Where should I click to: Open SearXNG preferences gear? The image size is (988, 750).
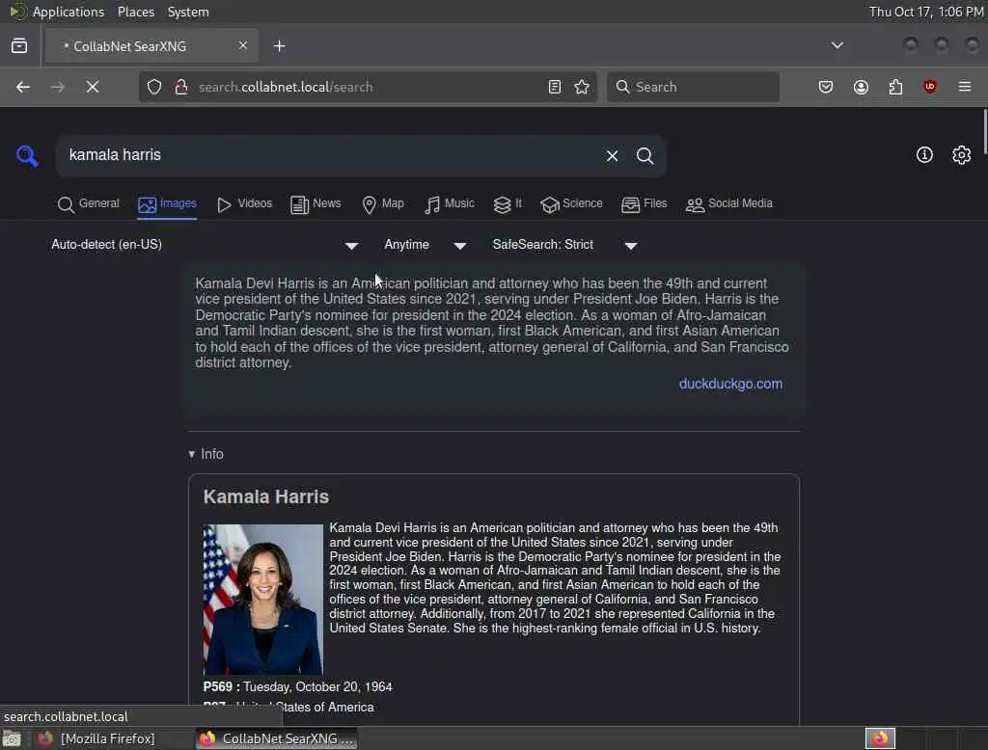961,155
